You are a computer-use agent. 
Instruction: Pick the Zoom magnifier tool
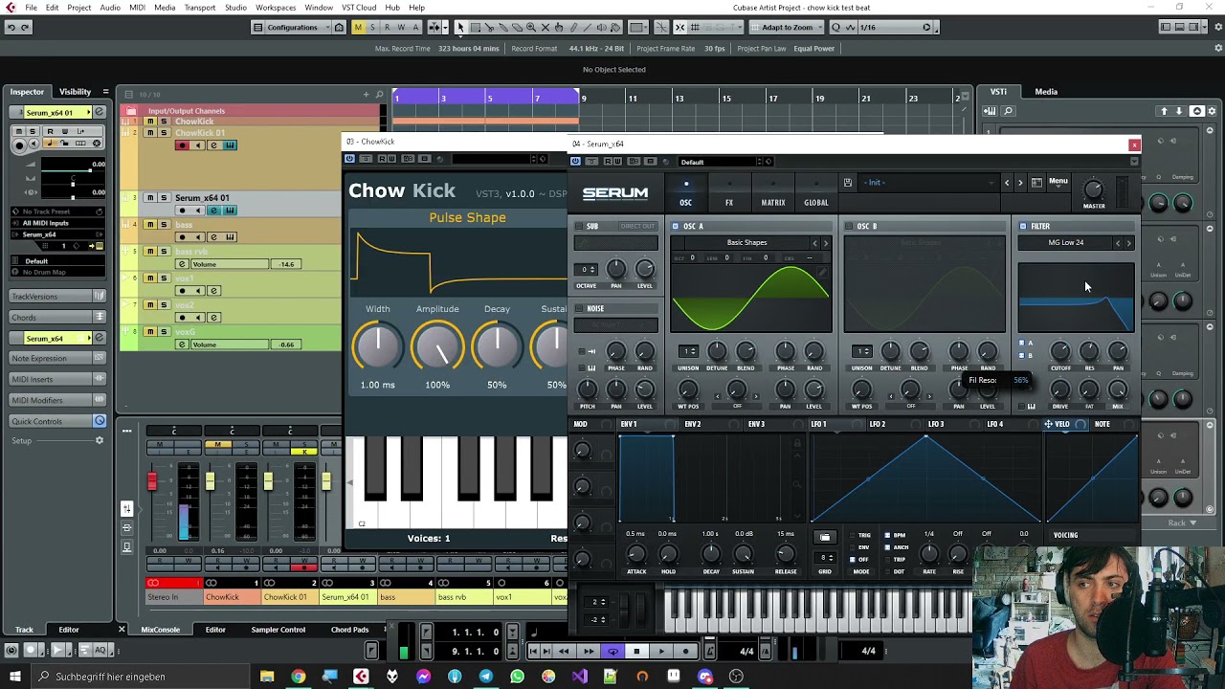(x=531, y=27)
